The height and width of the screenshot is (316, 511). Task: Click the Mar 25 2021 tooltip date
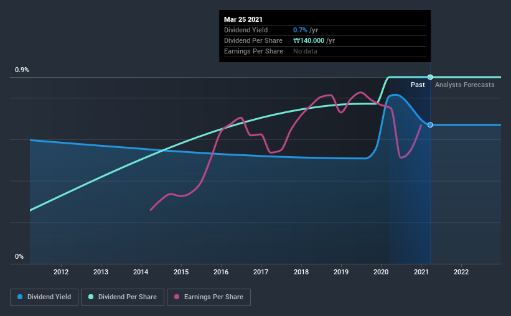point(243,19)
